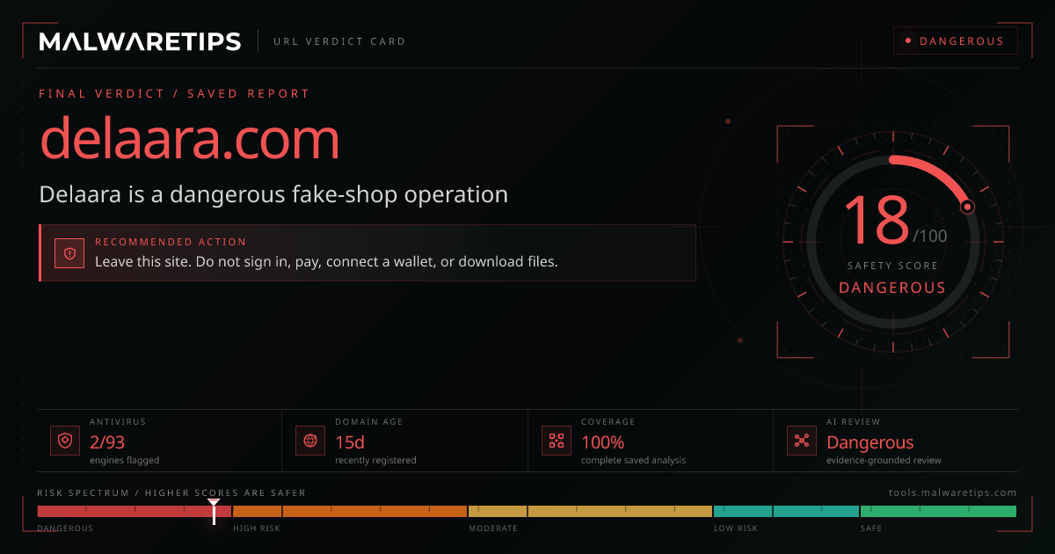Screen dimensions: 1055x554
Task: Click the gauge arc end marker dot
Action: (968, 208)
